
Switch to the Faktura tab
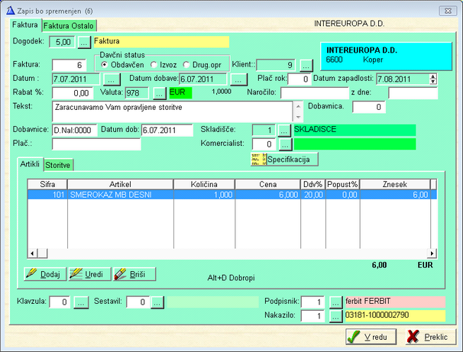25,24
